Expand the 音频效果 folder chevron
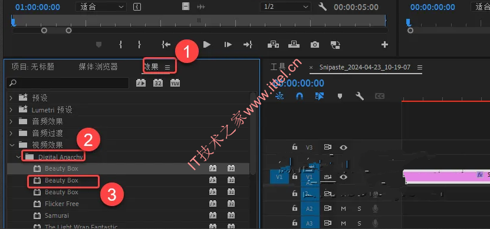 (11, 121)
